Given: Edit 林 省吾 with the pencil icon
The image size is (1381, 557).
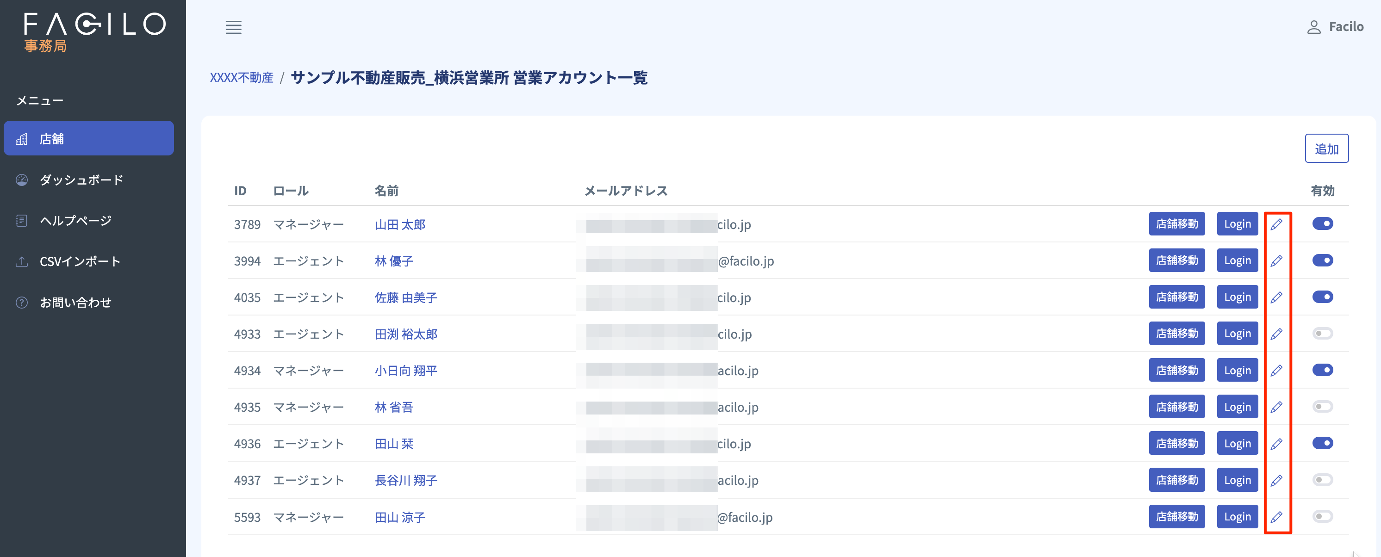Looking at the screenshot, I should coord(1276,407).
